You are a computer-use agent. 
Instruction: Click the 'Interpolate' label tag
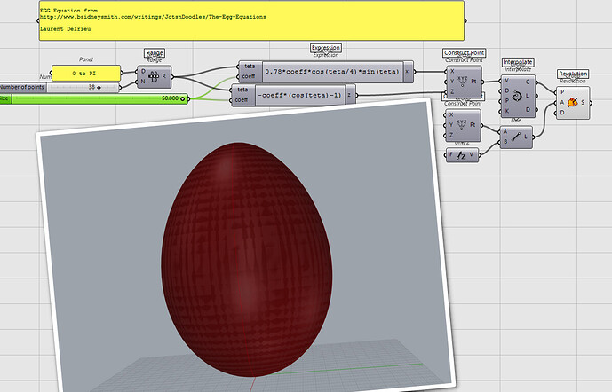tap(518, 62)
